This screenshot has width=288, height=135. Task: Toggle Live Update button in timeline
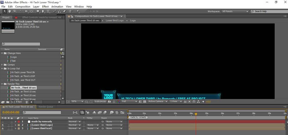[82, 112]
